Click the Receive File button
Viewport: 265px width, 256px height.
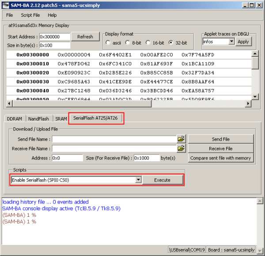221,148
